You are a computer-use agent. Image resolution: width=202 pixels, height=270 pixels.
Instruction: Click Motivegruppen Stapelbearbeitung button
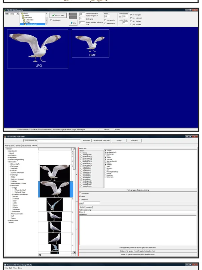coord(138,190)
